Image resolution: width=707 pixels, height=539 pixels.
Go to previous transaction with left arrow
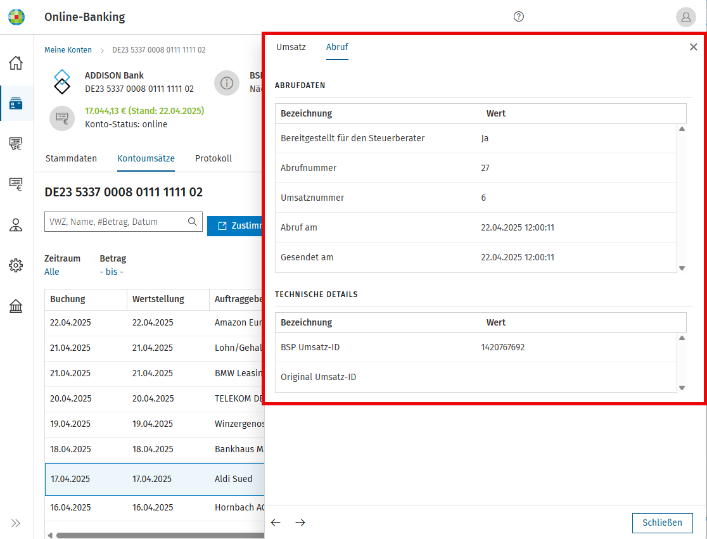point(276,523)
